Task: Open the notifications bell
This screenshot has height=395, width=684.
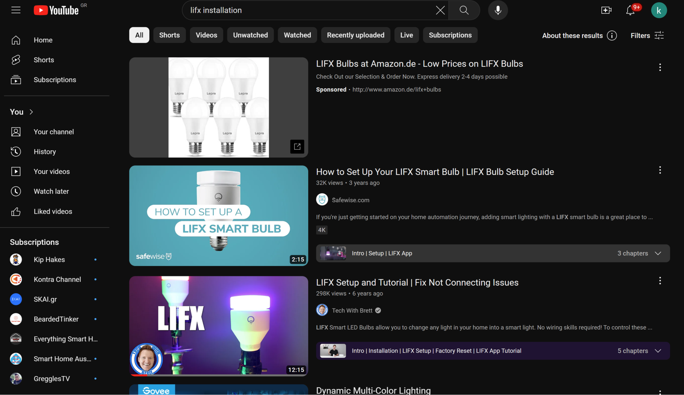Action: tap(630, 10)
